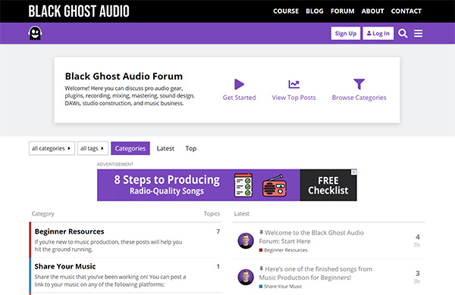
Task: Click topic count 7 for Beginner Resources
Action: [x=218, y=231]
